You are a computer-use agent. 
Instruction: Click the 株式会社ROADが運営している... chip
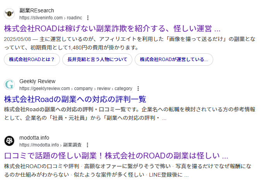[174, 60]
